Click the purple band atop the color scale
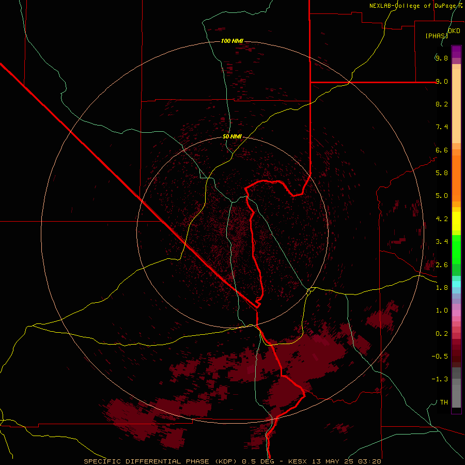Image resolution: width=465 pixels, height=465 pixels. tap(456, 52)
